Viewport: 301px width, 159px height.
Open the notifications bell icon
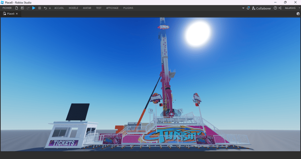click(248, 8)
